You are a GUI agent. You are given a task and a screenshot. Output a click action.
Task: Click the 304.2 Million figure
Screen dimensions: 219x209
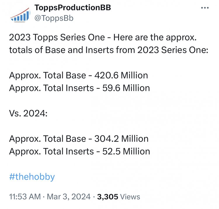[121, 139]
